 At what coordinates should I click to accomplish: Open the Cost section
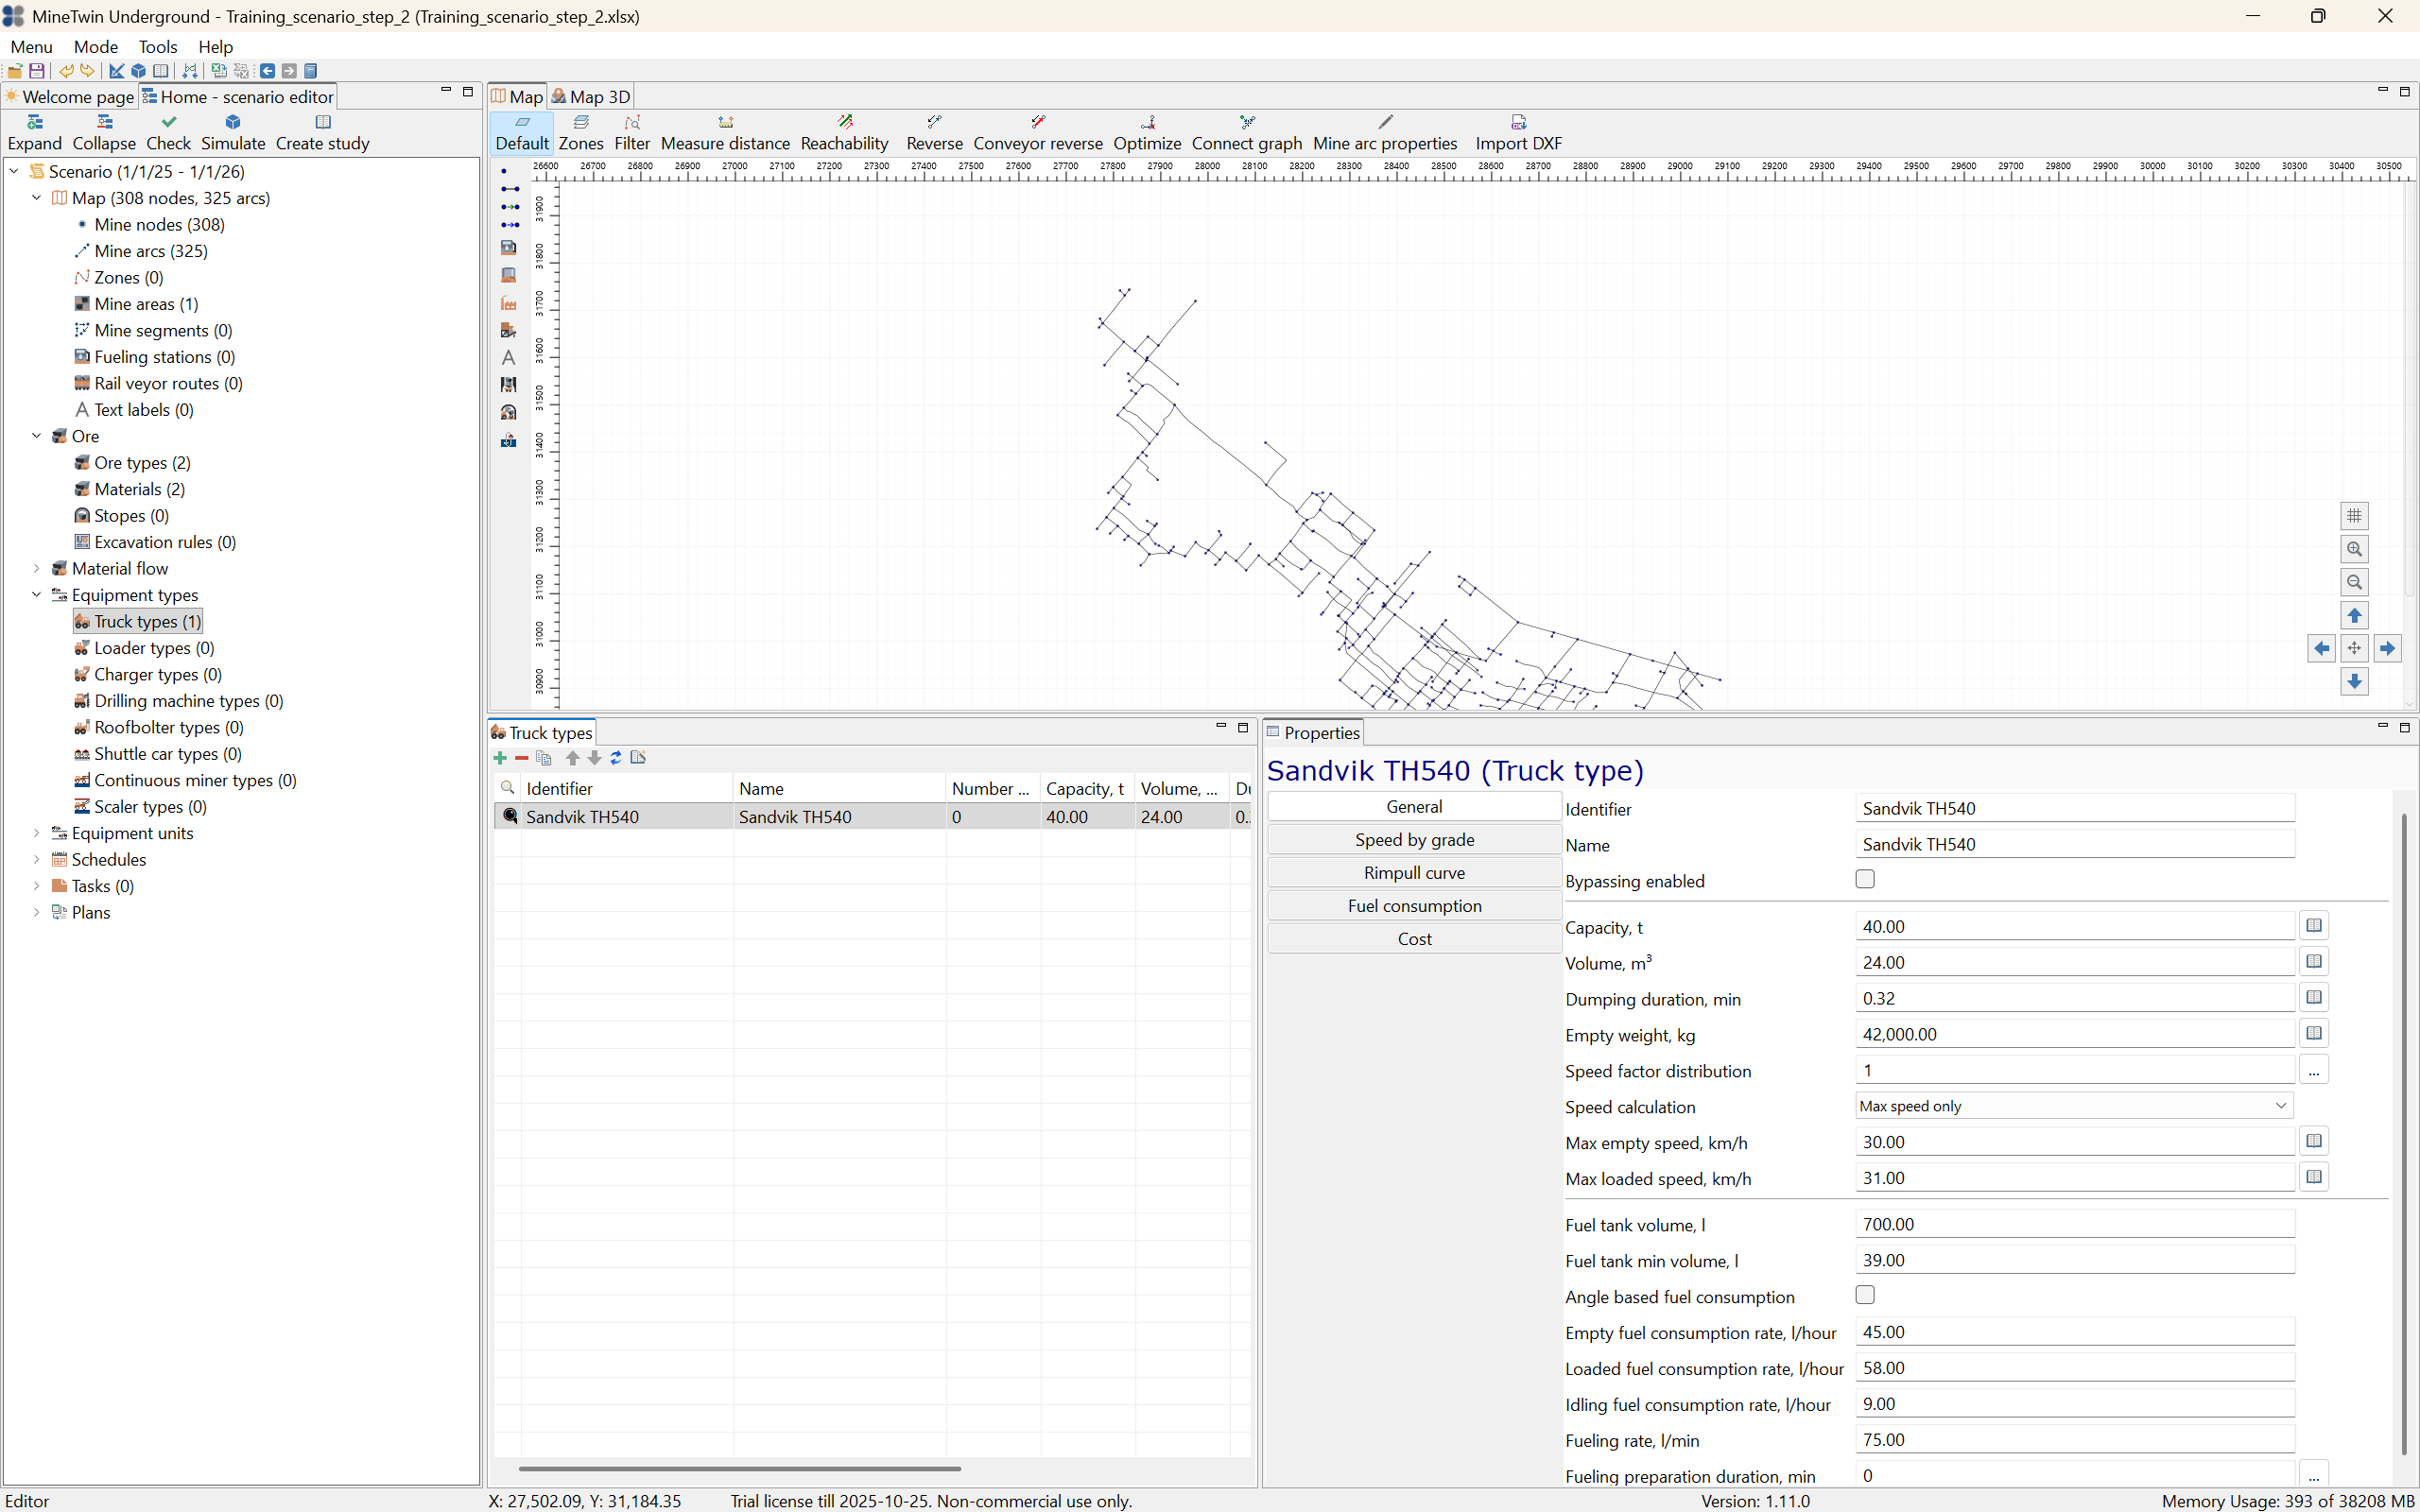tap(1414, 939)
